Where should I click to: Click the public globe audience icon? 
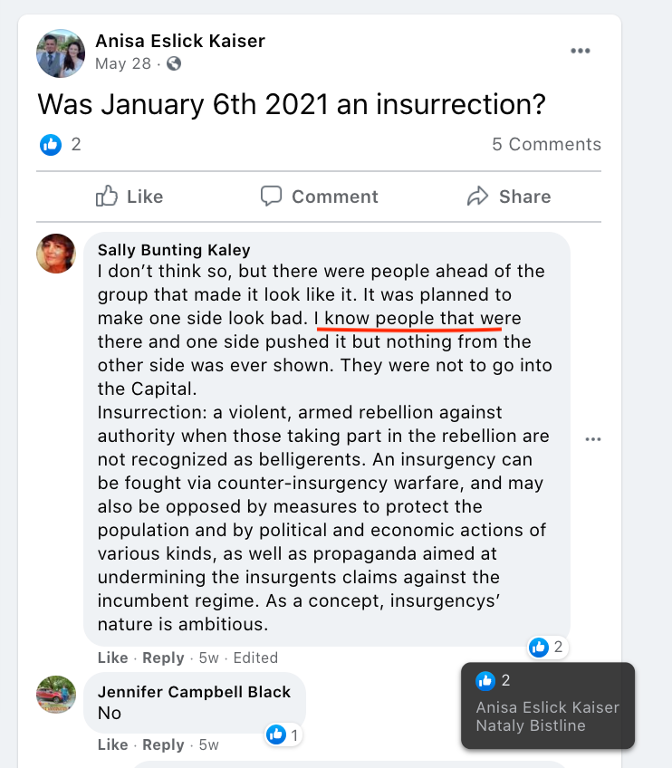pos(174,64)
